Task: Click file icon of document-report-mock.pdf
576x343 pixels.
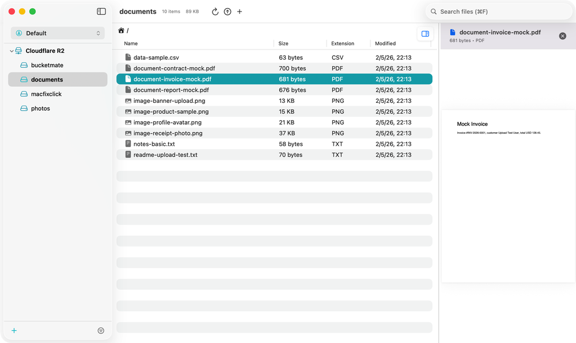Action: point(128,90)
